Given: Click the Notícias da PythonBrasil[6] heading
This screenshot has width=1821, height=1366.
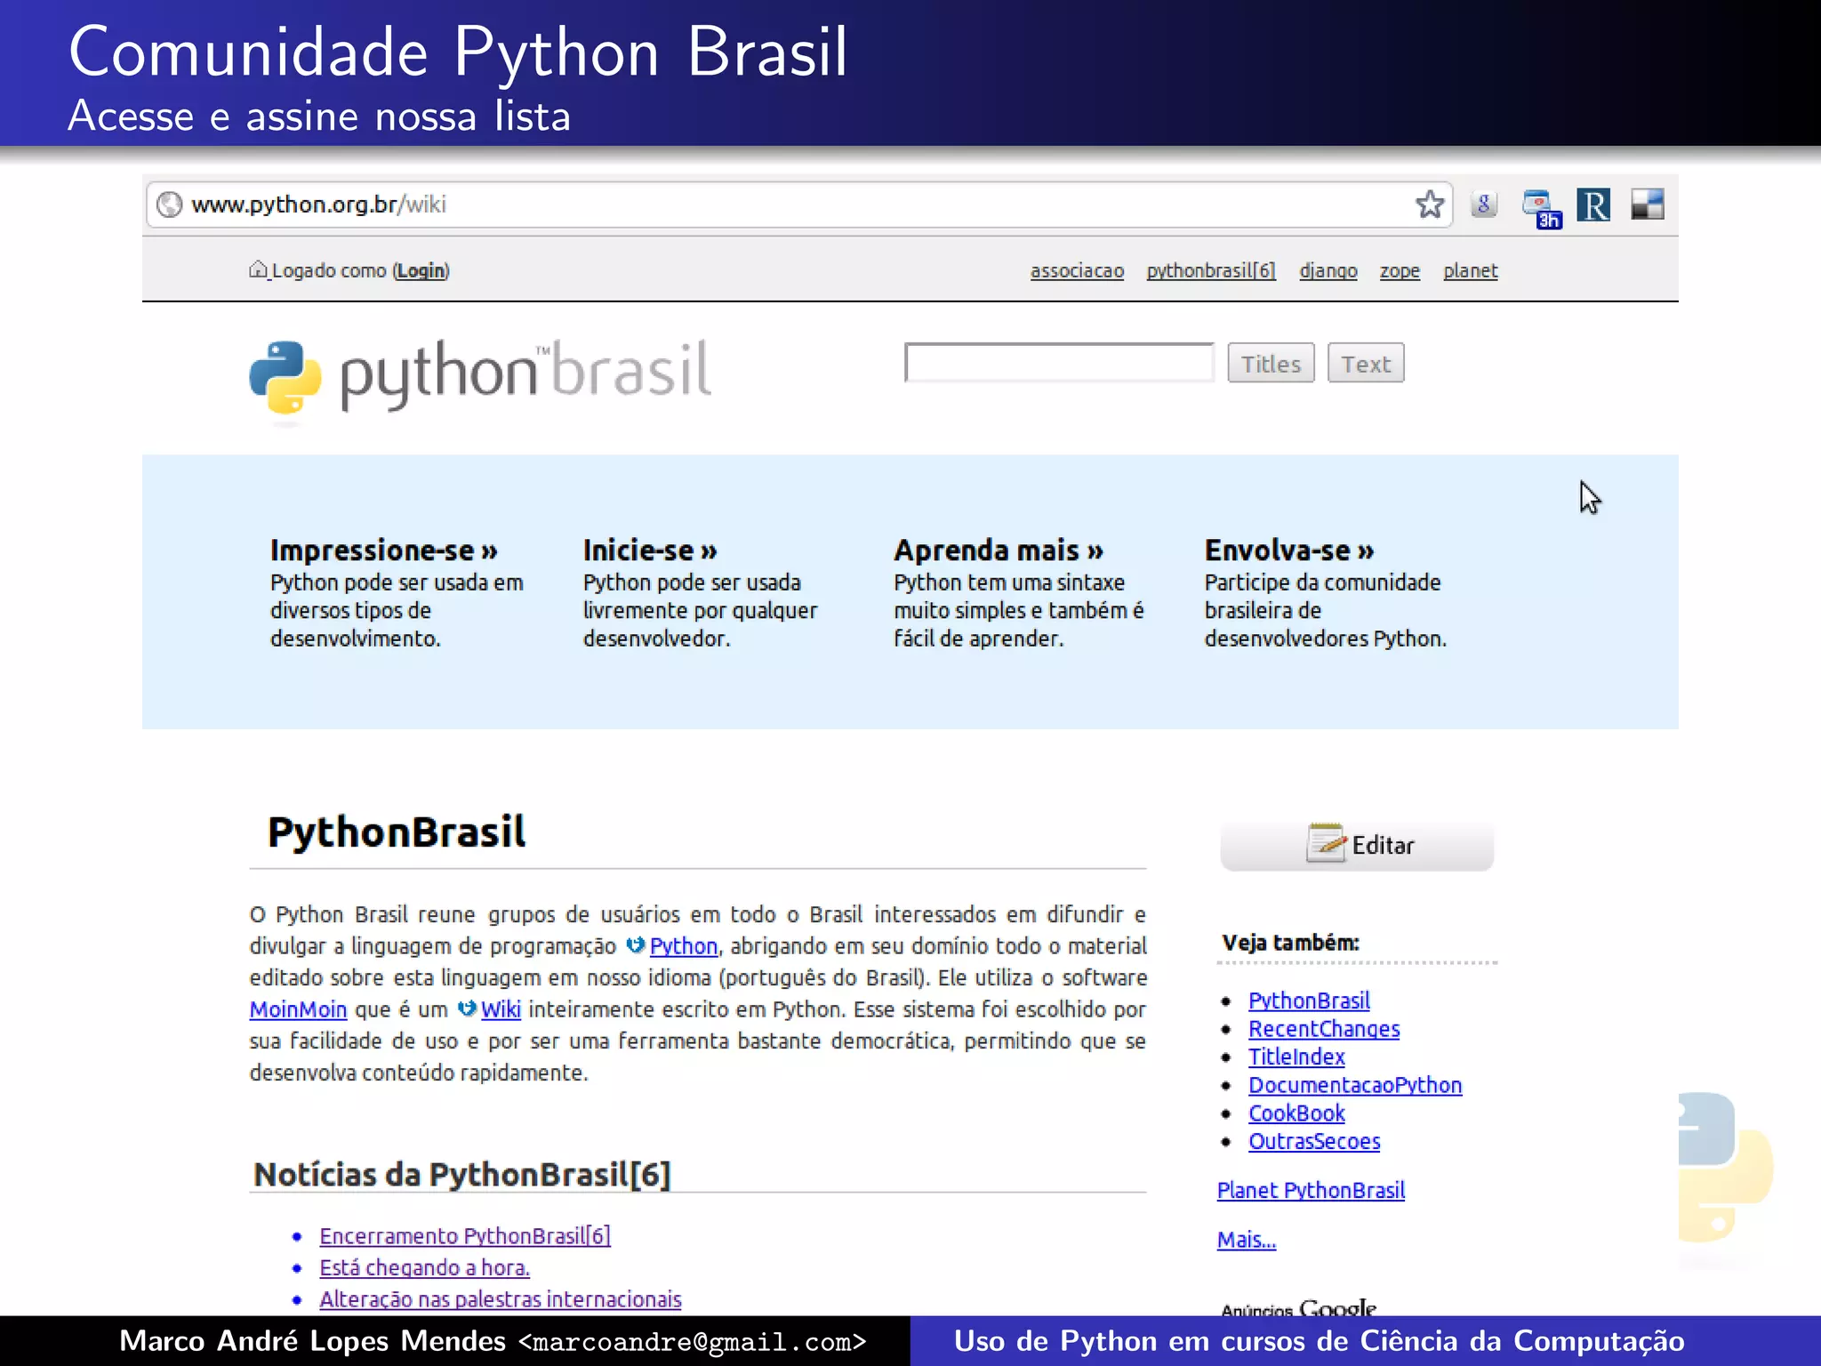Looking at the screenshot, I should (x=461, y=1175).
